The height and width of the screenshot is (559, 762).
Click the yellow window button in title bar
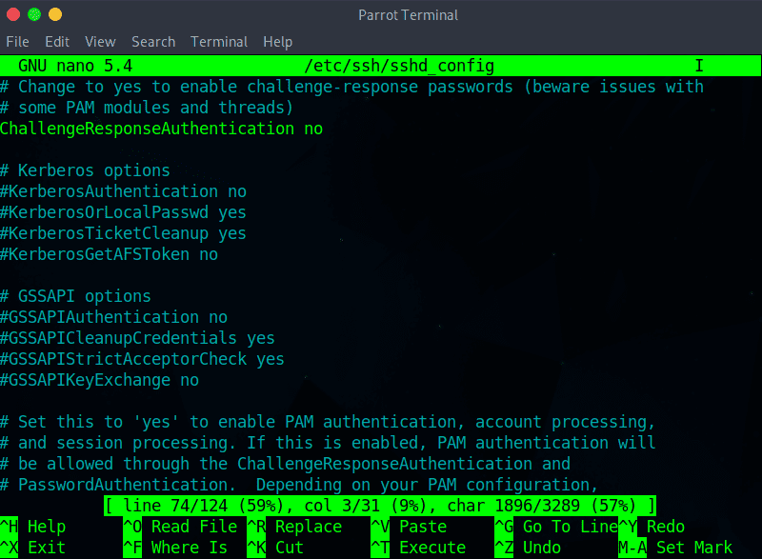click(x=54, y=14)
